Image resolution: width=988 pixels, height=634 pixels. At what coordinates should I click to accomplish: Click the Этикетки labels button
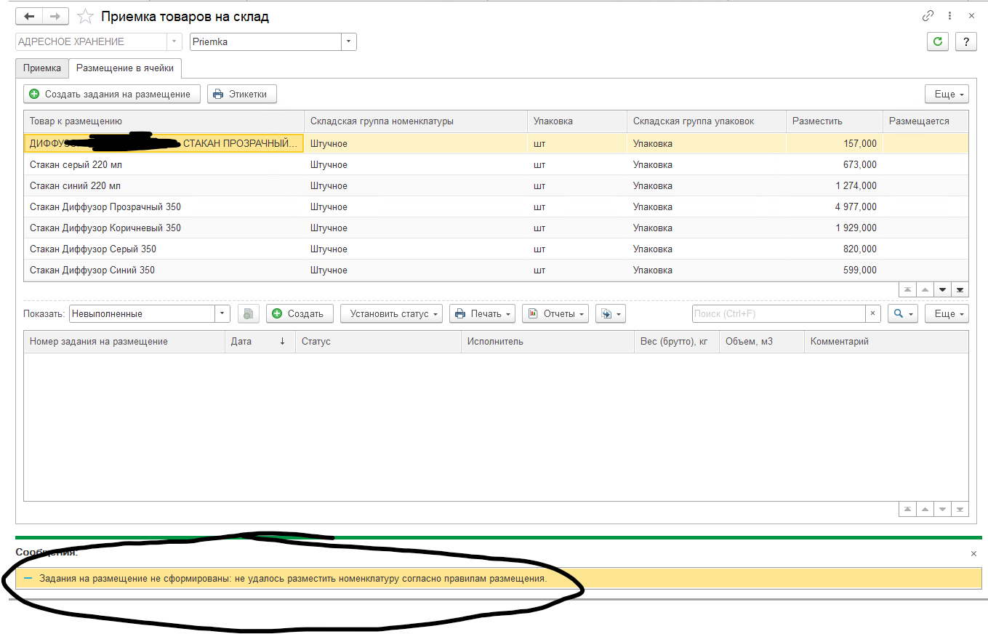(241, 94)
